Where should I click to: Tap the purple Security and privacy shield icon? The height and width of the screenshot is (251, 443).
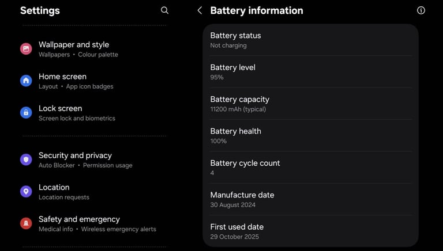[26, 159]
